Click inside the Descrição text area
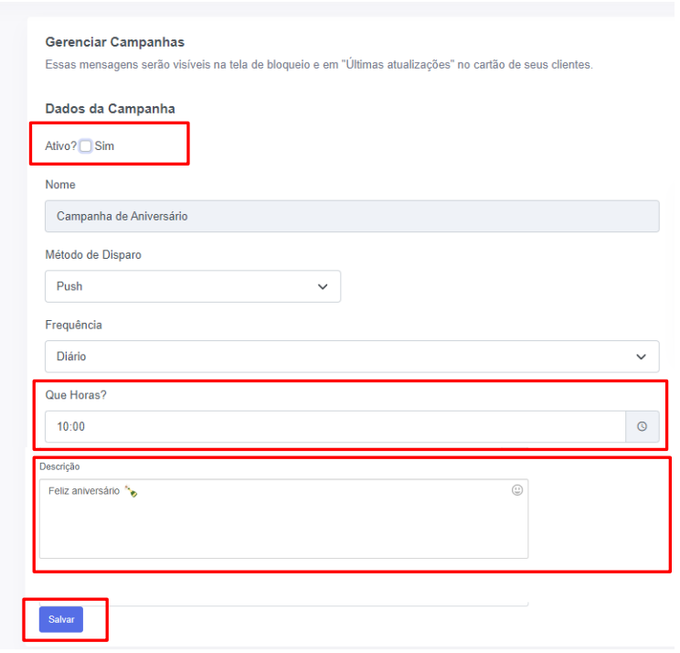 click(283, 526)
